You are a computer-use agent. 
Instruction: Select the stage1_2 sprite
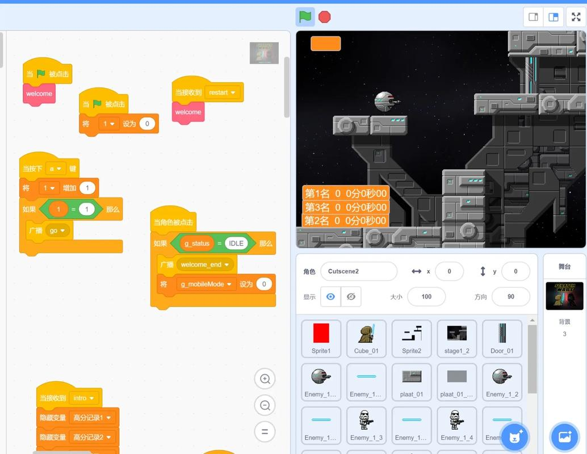tap(457, 339)
